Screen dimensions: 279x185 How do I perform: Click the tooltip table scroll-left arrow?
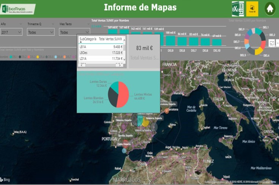tap(82, 65)
